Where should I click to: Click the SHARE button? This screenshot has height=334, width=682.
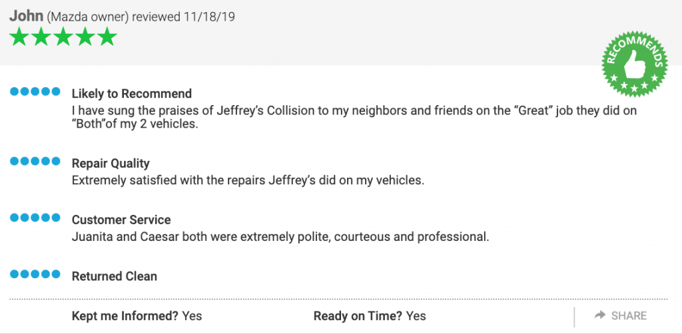(x=621, y=316)
